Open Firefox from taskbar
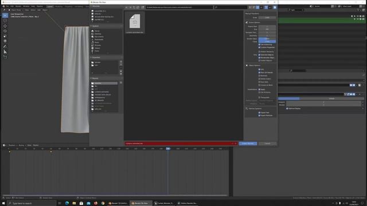The width and height of the screenshot is (367, 206). pyautogui.click(x=96, y=203)
